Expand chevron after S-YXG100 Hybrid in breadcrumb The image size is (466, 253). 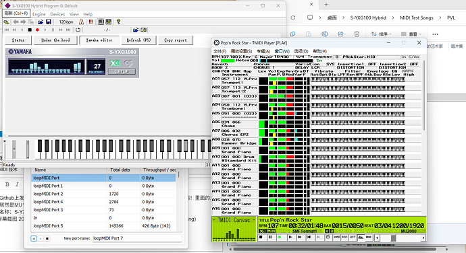coord(393,17)
